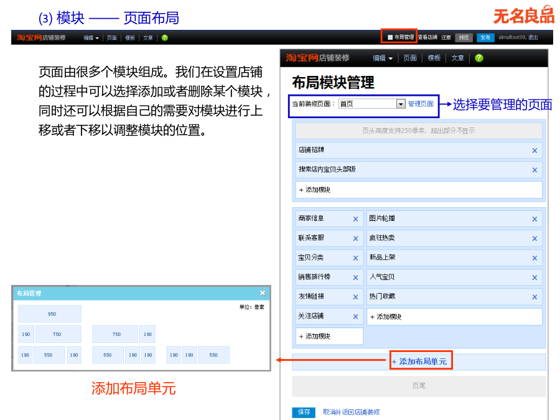Click 取消并返回店铺装修 link
The width and height of the screenshot is (560, 420).
(351, 412)
